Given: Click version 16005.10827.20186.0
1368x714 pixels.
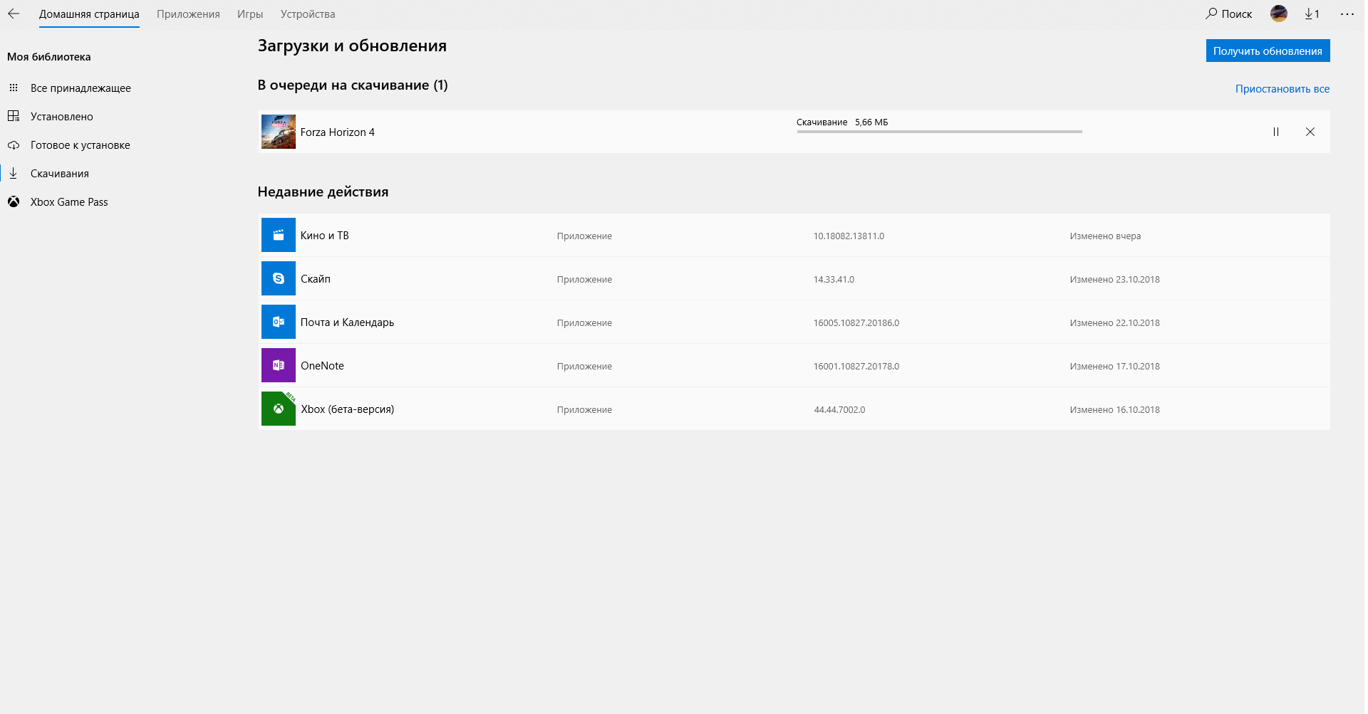Looking at the screenshot, I should pos(856,323).
